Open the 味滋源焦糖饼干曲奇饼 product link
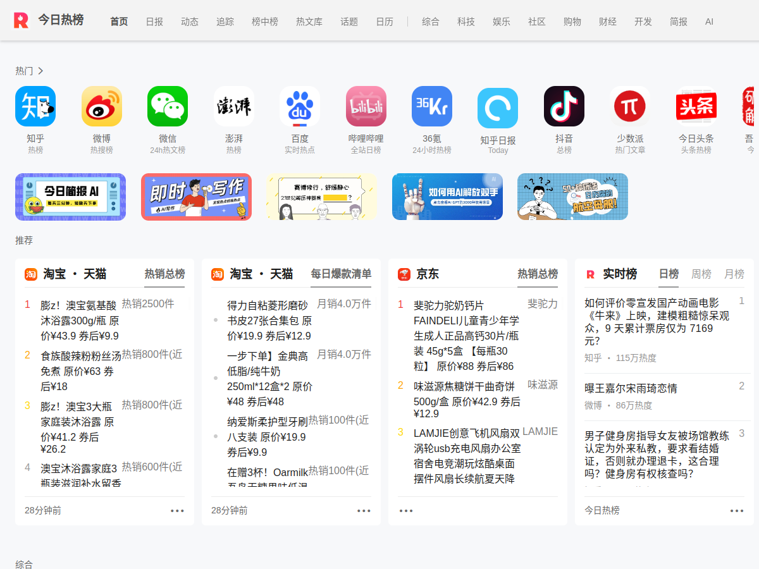The width and height of the screenshot is (759, 569). pyautogui.click(x=467, y=400)
